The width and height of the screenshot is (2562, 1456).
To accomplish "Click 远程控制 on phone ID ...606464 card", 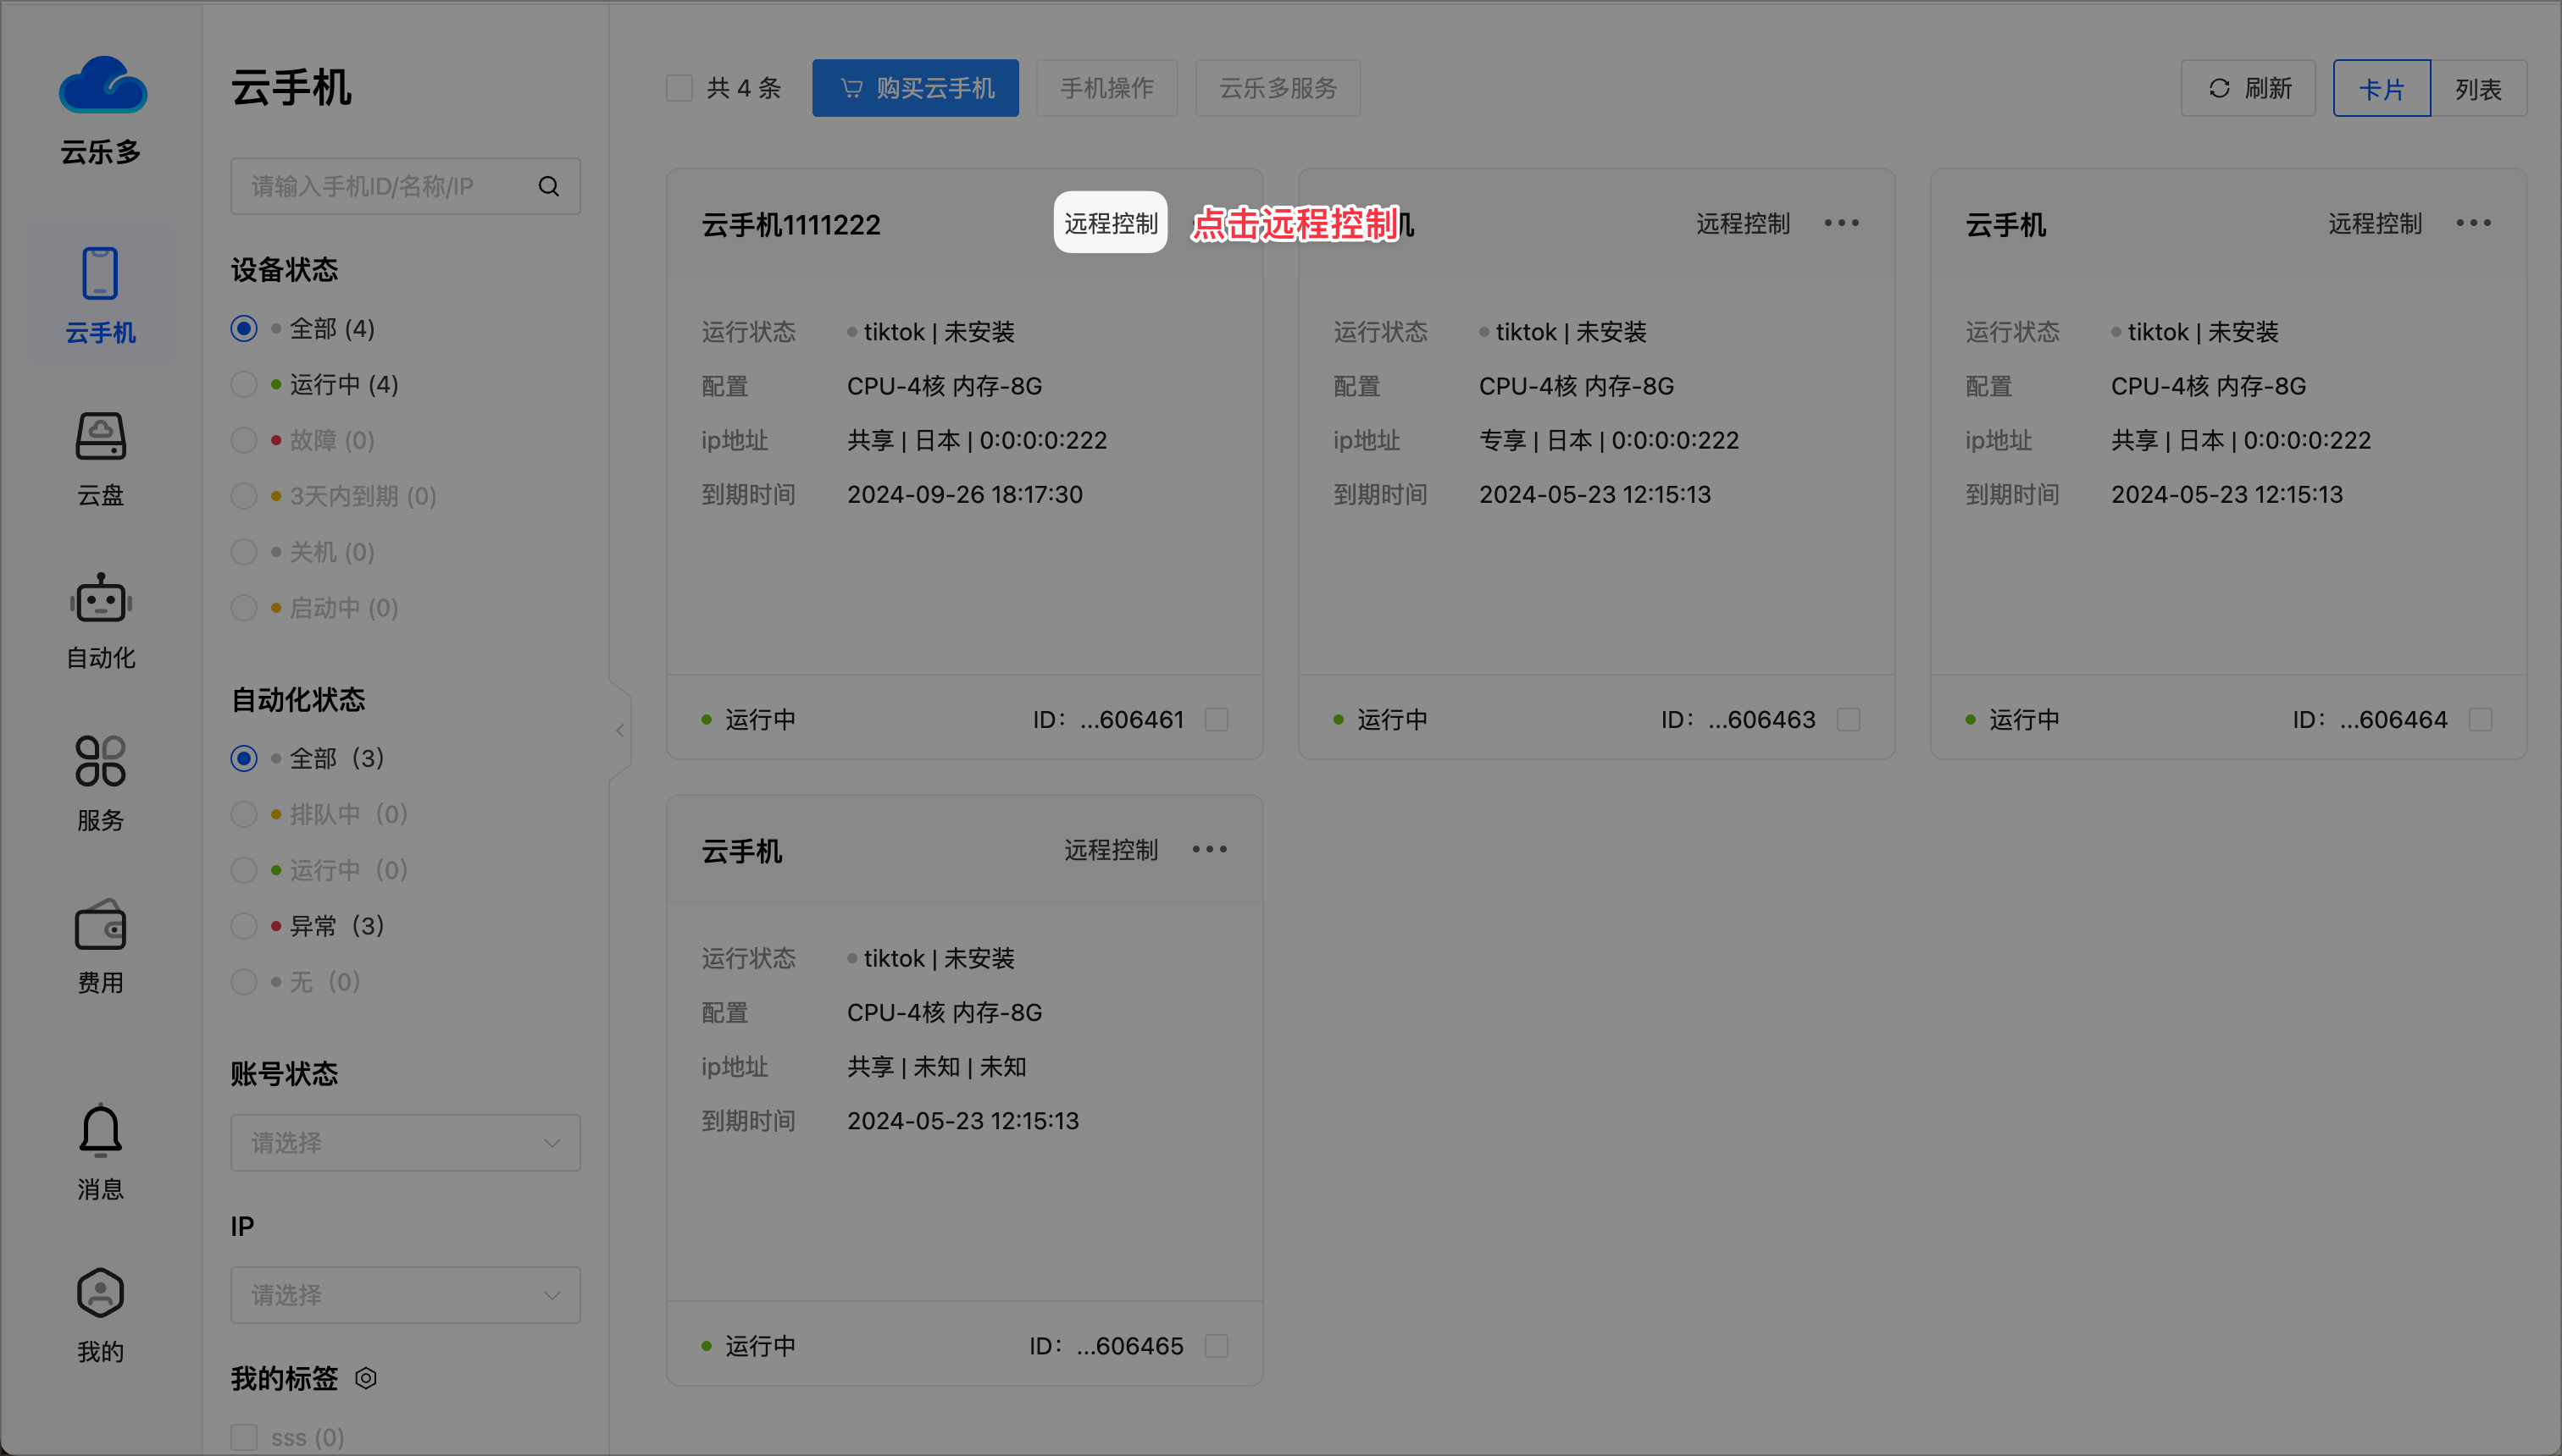I will tap(2375, 223).
